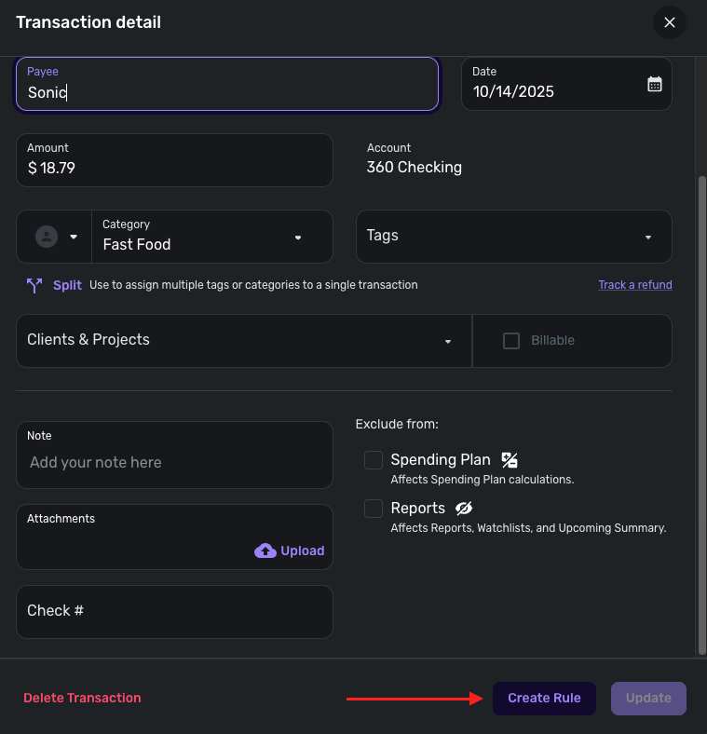Focus the Note text field
This screenshot has height=734, width=707.
pyautogui.click(x=174, y=463)
